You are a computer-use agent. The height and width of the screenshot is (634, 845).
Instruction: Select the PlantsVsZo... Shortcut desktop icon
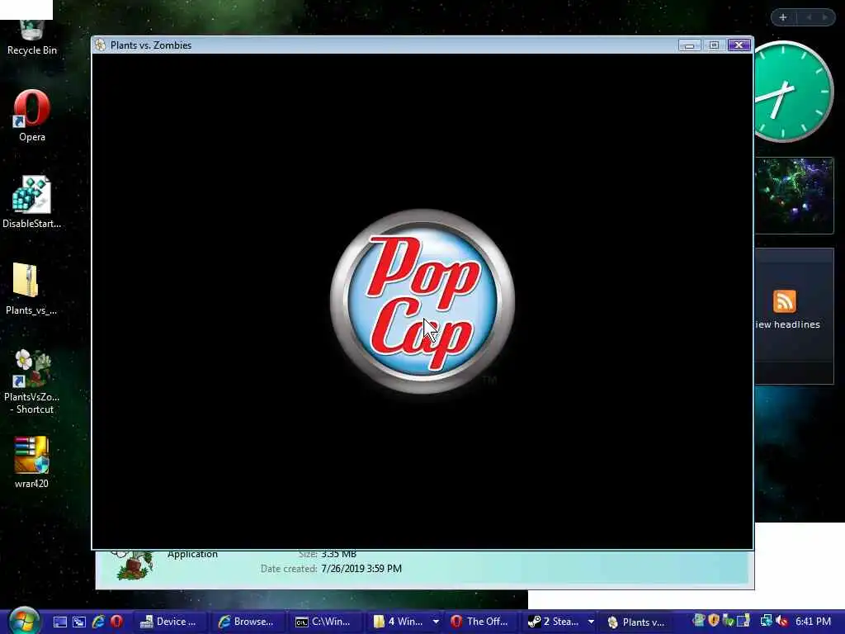click(32, 381)
